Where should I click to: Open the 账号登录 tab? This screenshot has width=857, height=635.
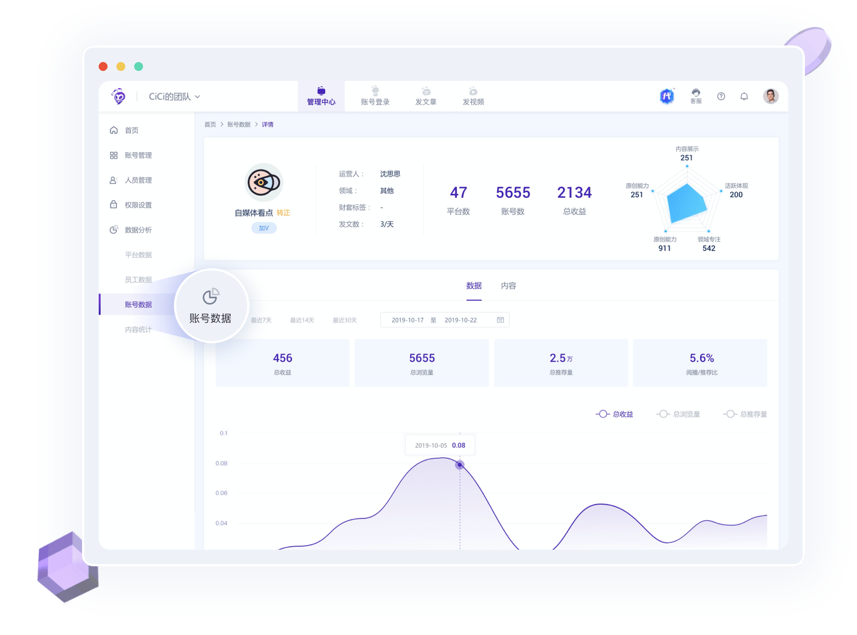tap(375, 96)
